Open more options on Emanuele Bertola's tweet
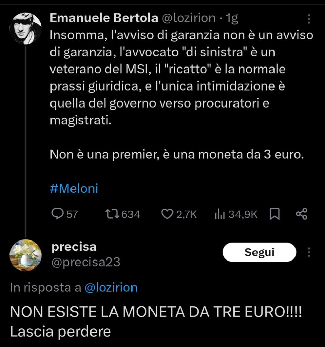 tap(309, 19)
